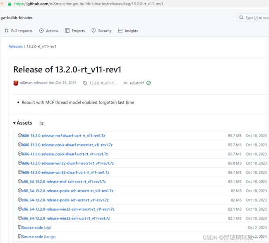Open the niXman user profile link

pos(26,83)
